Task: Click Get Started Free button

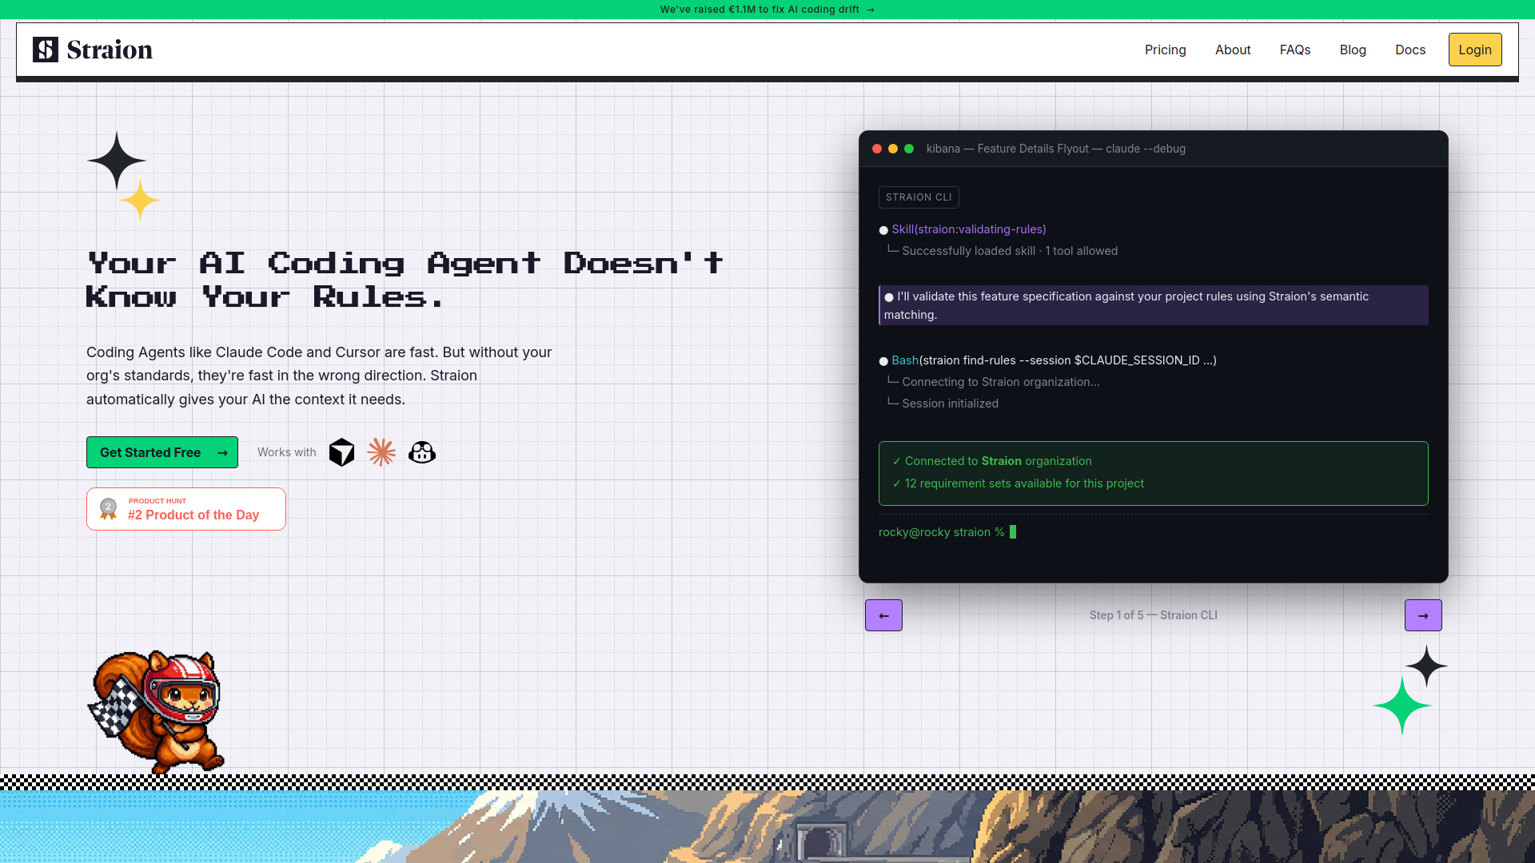Action: pyautogui.click(x=162, y=452)
